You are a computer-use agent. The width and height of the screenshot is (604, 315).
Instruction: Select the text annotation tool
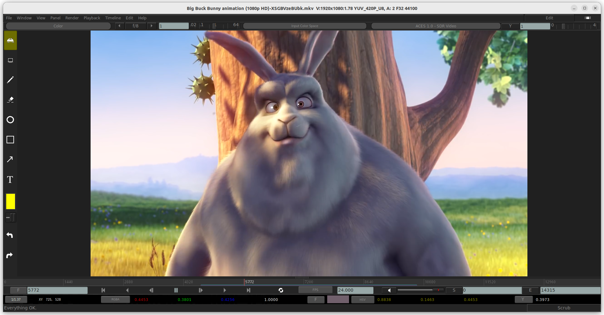10,179
